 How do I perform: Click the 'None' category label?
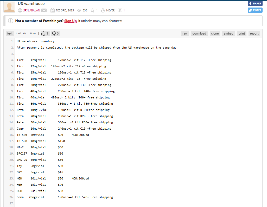point(33,34)
